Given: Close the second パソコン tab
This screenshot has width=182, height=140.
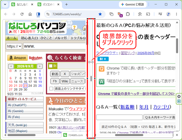Looking at the screenshot, I should (x=58, y=5).
